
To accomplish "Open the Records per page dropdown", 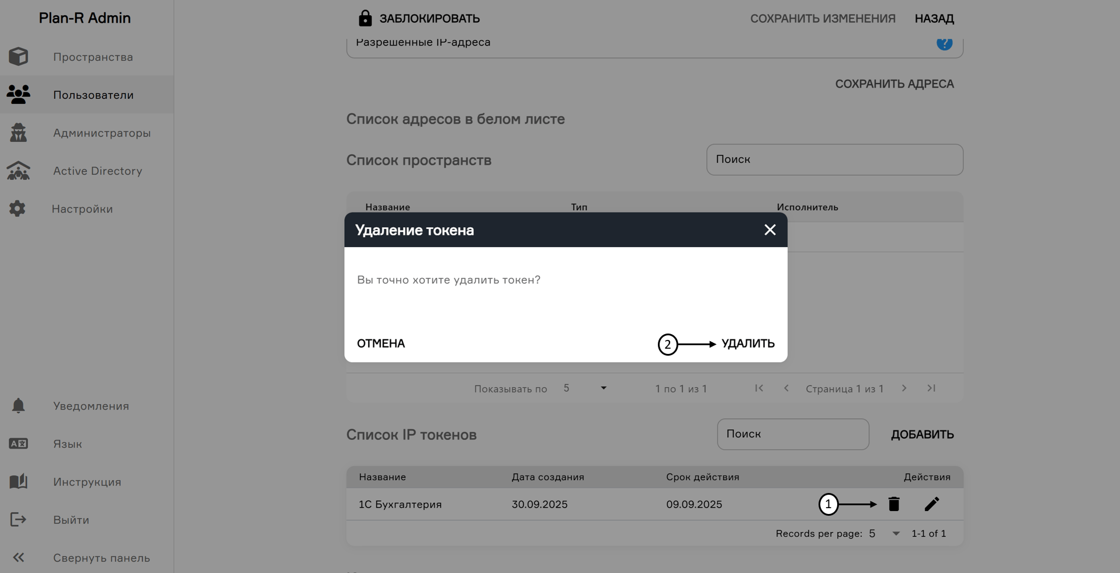I will pyautogui.click(x=896, y=533).
